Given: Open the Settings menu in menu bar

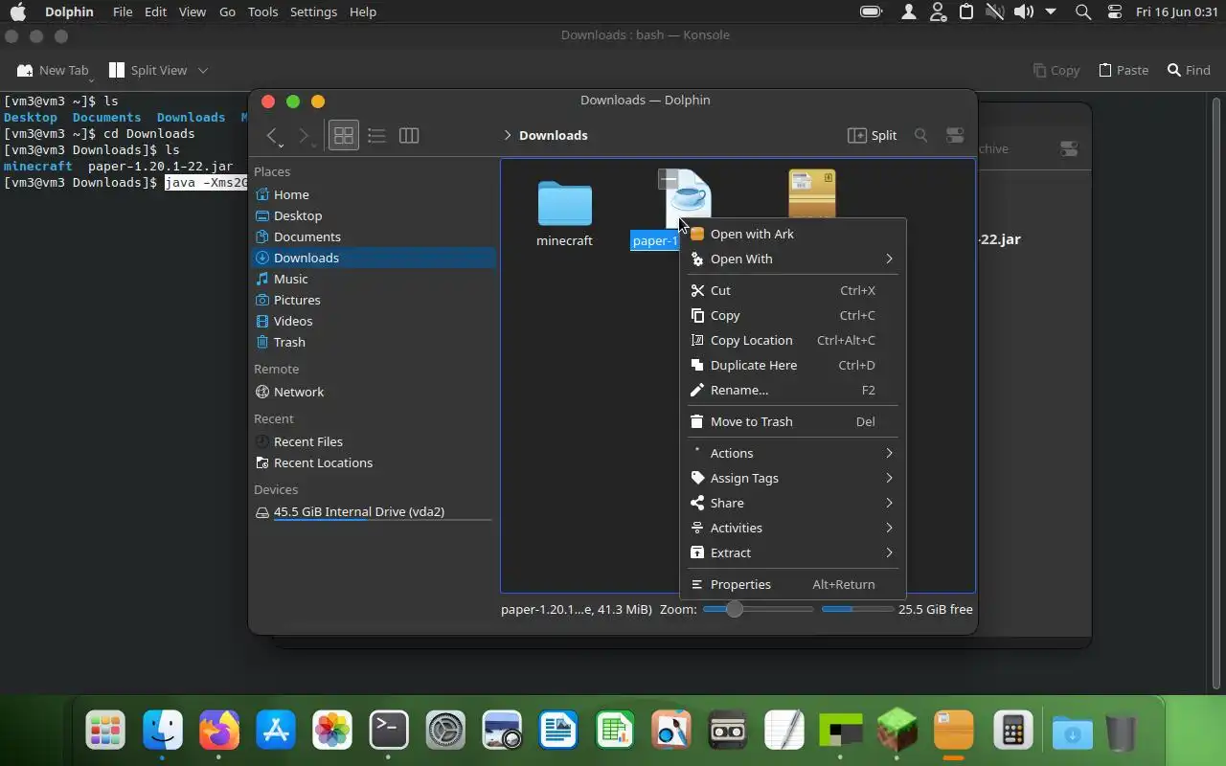Looking at the screenshot, I should [x=313, y=11].
